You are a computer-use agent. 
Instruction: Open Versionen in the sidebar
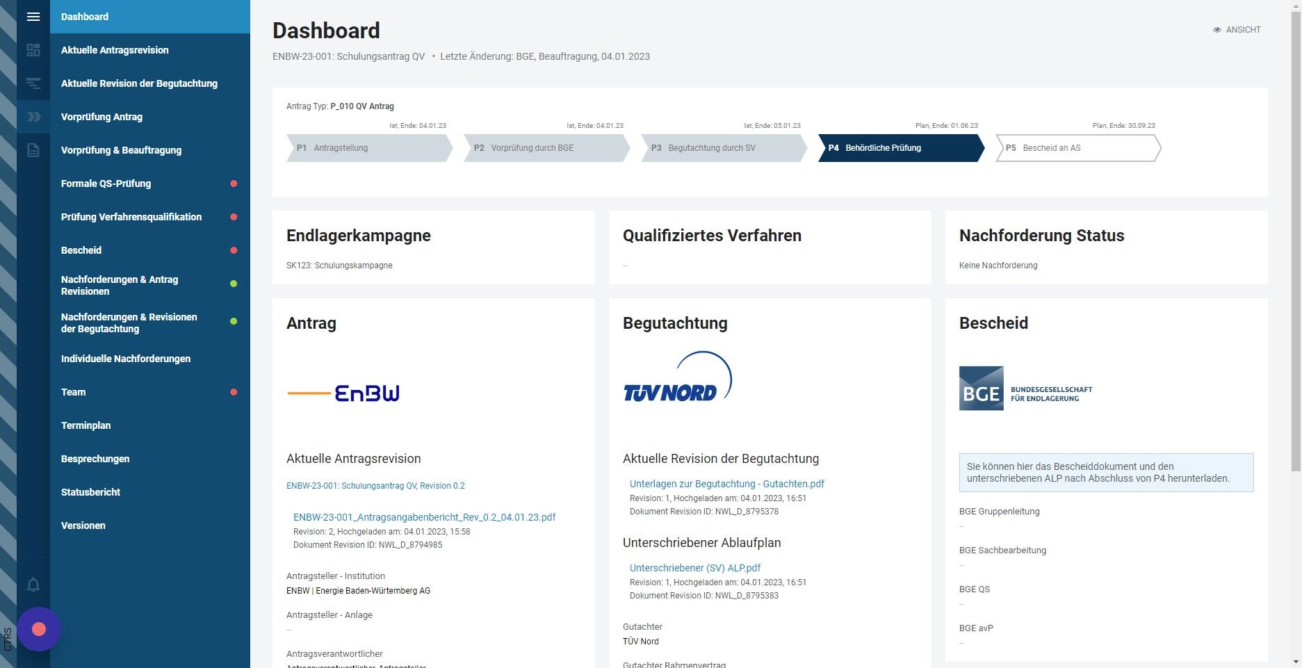(150, 526)
